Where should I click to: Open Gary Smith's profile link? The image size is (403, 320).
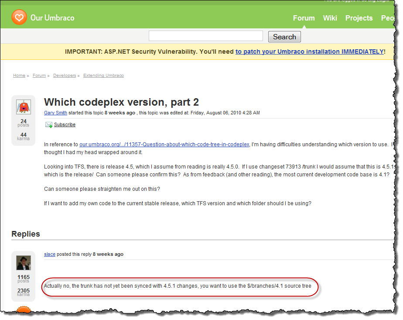(x=55, y=113)
